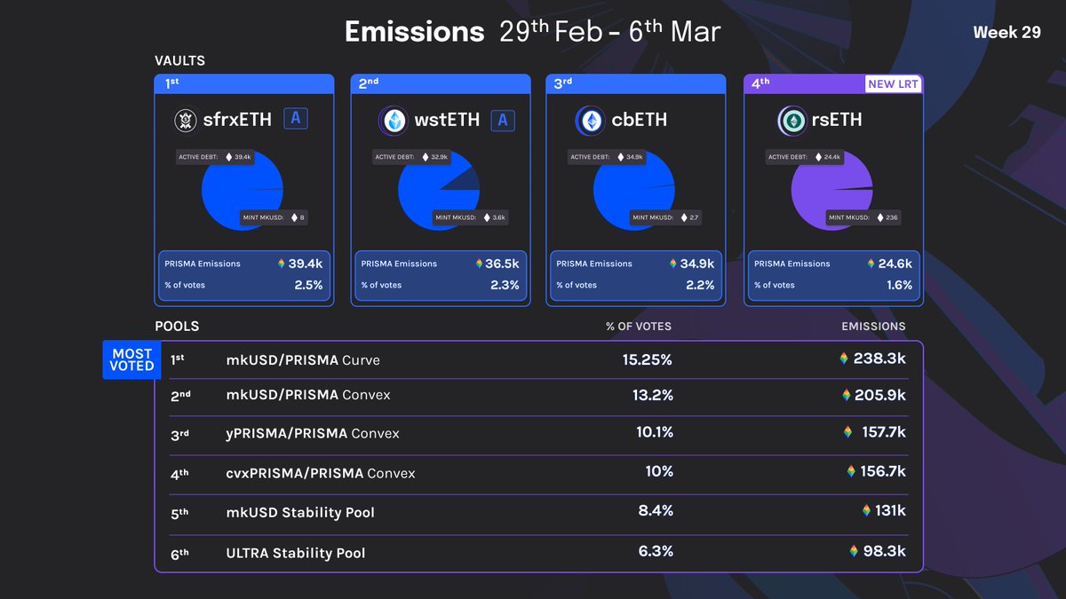Click the mkUSD Stability Pool name
The width and height of the screenshot is (1066, 599).
coord(300,513)
